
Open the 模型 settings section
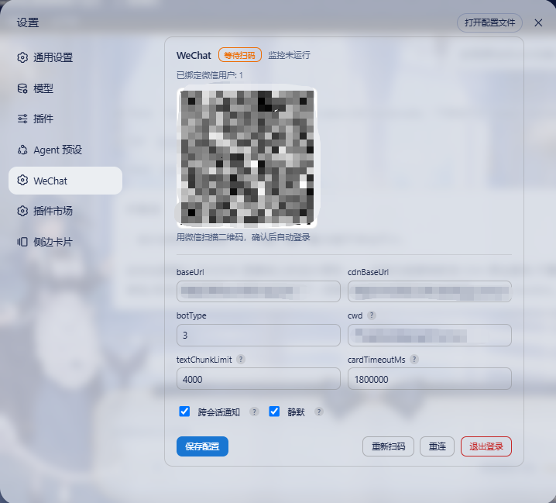click(x=65, y=88)
